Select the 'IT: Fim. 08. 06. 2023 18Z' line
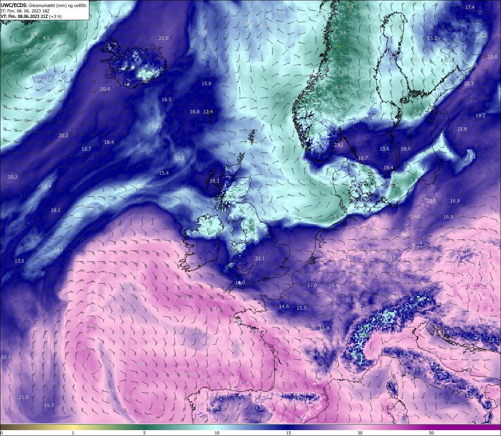The image size is (501, 436). [x=25, y=11]
